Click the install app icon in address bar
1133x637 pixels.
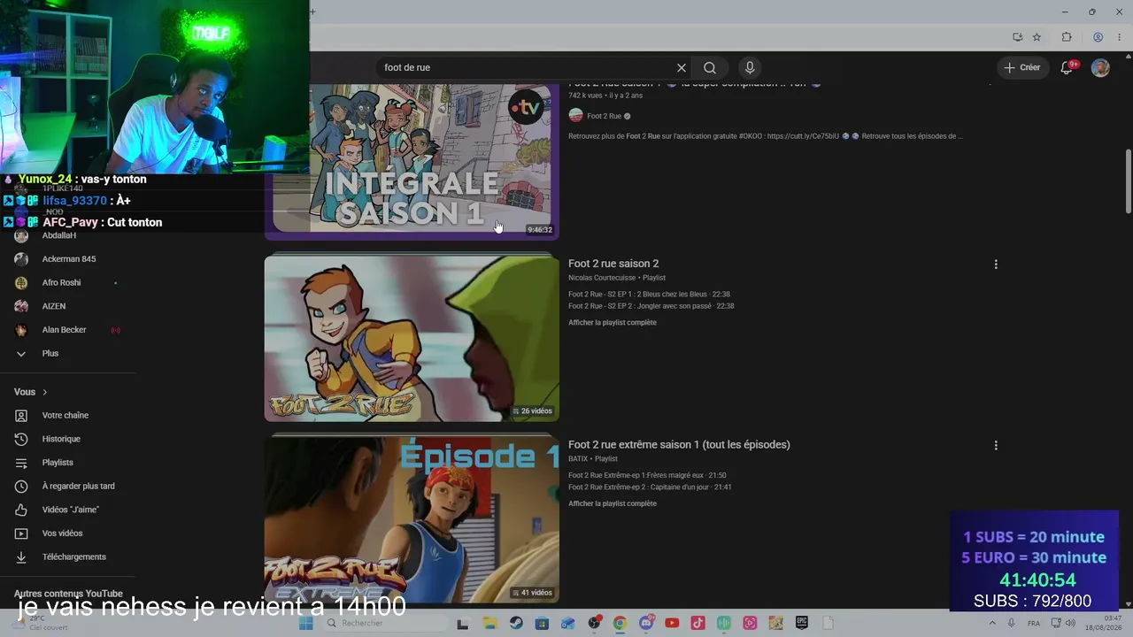[1018, 37]
